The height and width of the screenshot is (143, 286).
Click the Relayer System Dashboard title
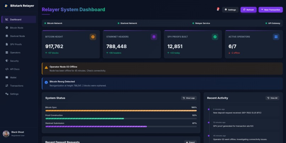click(x=73, y=10)
